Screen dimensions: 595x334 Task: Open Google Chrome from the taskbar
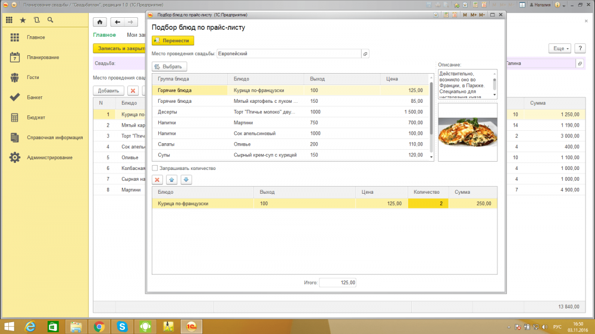click(99, 326)
